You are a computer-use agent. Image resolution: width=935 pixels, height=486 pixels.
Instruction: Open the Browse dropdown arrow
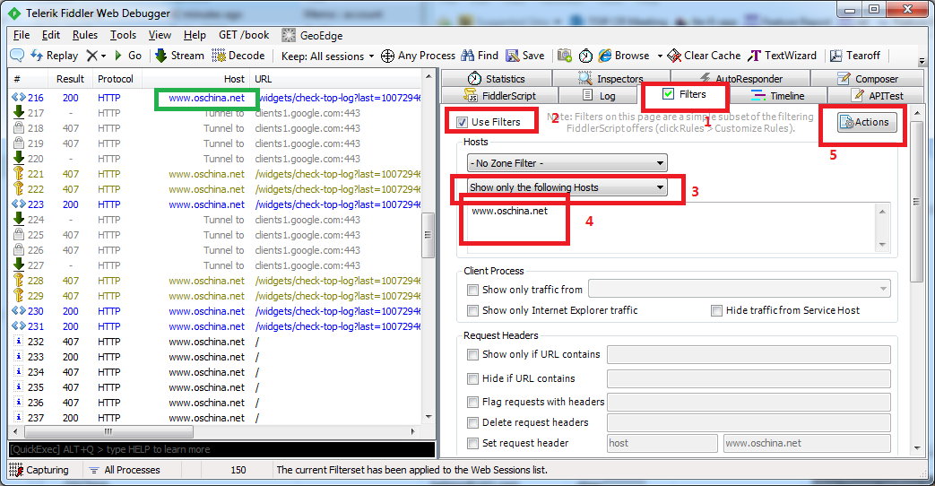(660, 56)
